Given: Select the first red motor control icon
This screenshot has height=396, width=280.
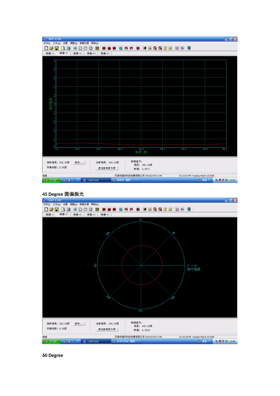Looking at the screenshot, I should pyautogui.click(x=104, y=48).
